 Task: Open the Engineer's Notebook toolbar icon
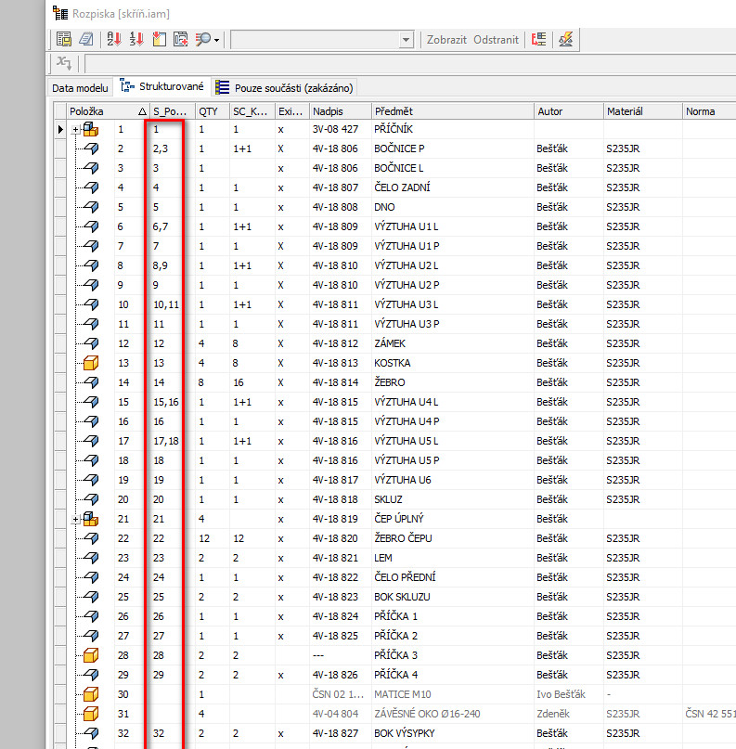coord(85,39)
